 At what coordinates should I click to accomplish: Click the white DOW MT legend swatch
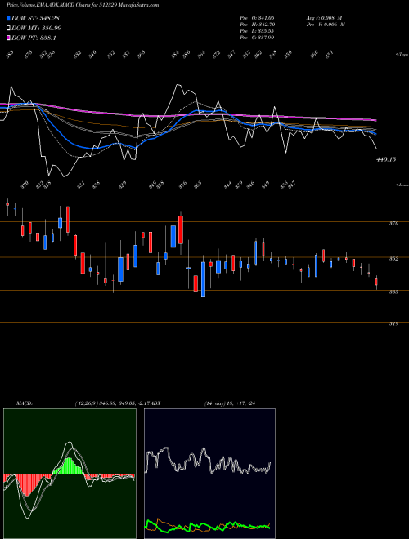coord(8,29)
